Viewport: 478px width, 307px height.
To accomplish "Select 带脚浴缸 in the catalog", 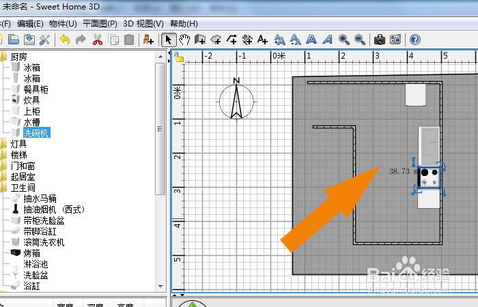I will (40, 231).
